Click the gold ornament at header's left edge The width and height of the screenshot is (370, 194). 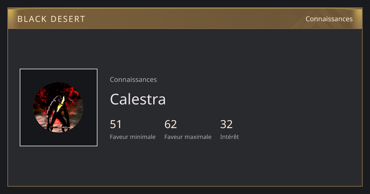11,18
